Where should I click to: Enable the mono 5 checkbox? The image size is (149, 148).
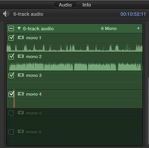pyautogui.click(x=11, y=113)
